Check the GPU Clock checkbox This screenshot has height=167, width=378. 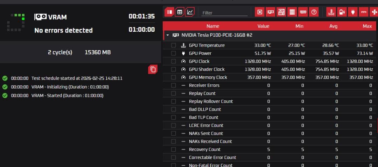(x=173, y=61)
